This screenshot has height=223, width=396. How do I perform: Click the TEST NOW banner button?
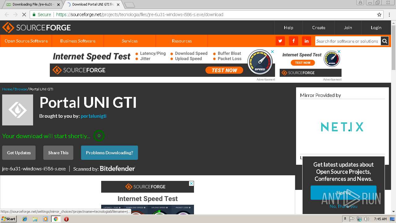tap(224, 70)
